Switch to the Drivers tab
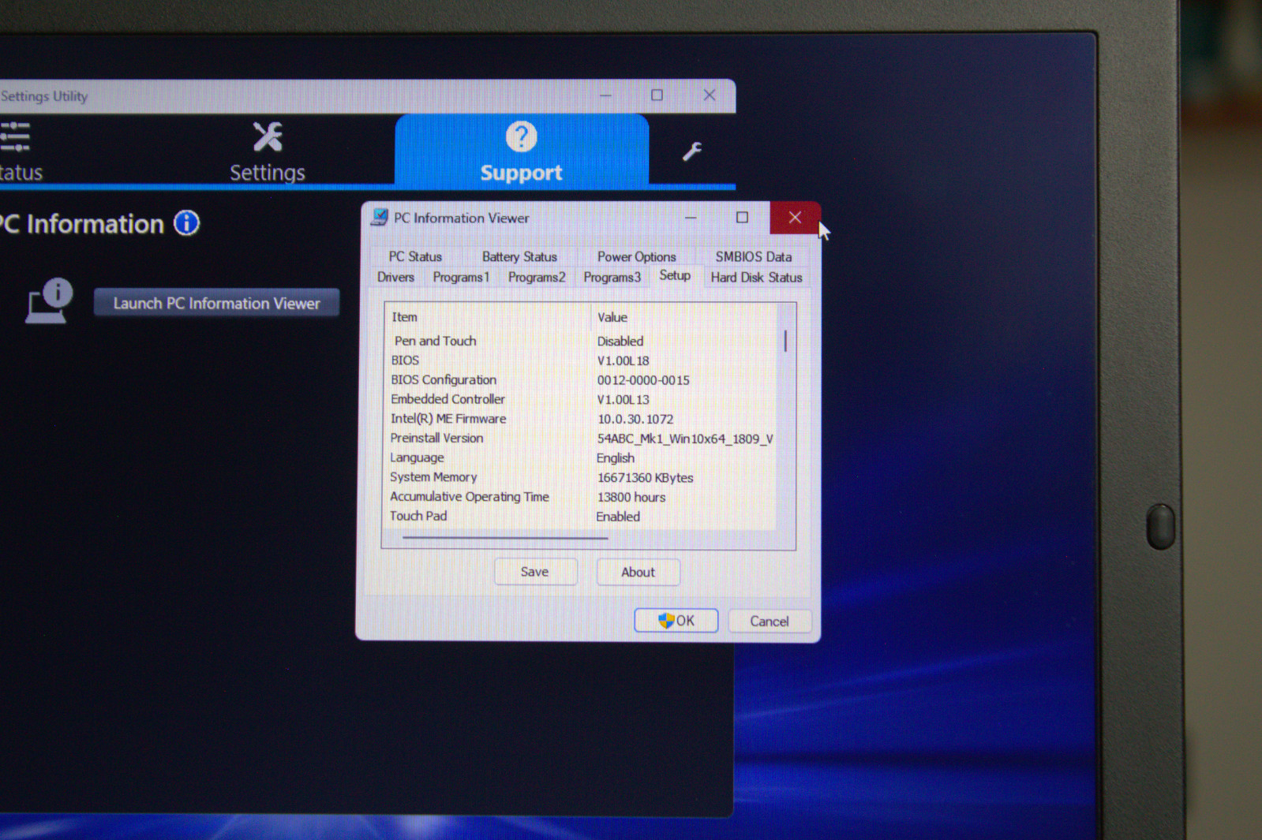Screen dimensions: 1262x840 (395, 277)
